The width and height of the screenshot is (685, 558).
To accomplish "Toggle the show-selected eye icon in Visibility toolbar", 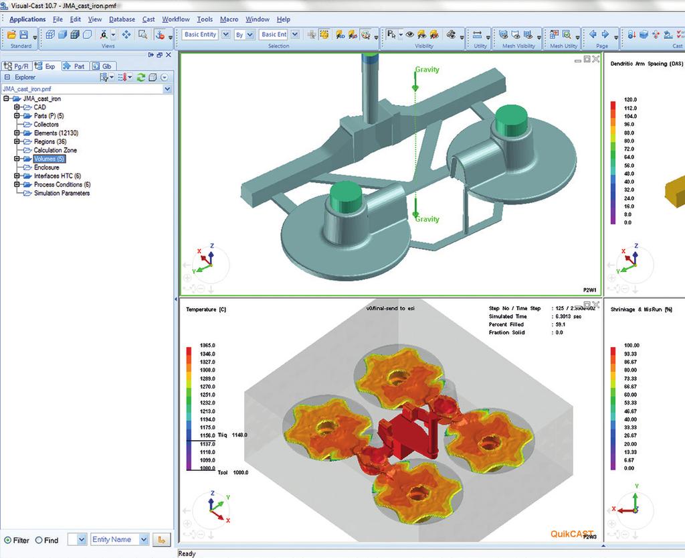I will (x=421, y=35).
